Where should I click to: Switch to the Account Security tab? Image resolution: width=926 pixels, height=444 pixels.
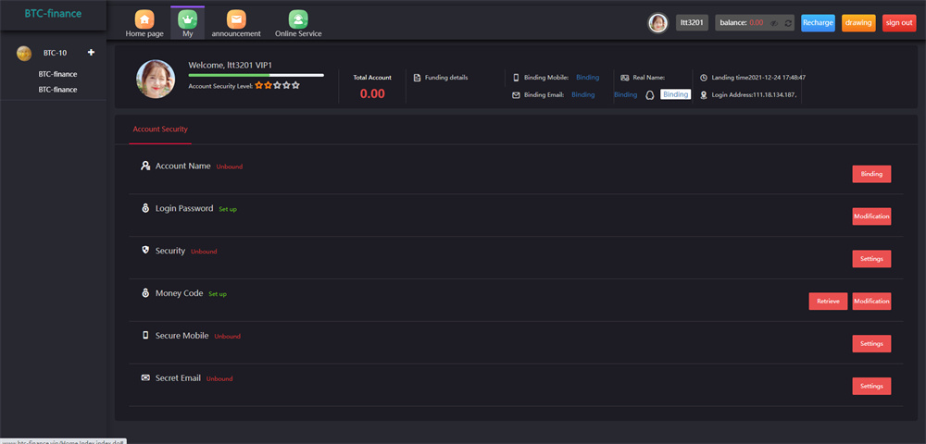coord(160,129)
